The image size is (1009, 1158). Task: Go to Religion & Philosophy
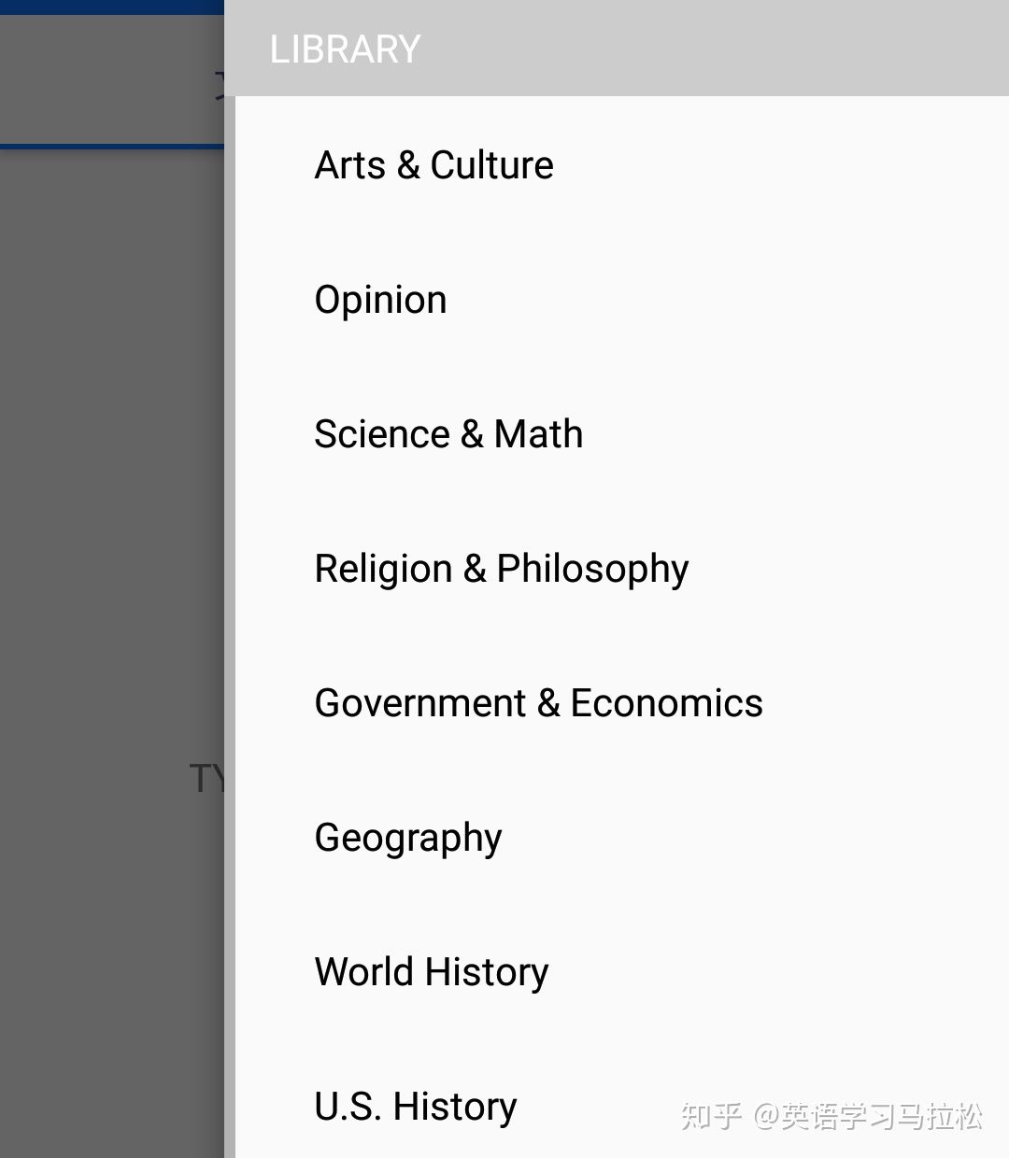coord(502,569)
